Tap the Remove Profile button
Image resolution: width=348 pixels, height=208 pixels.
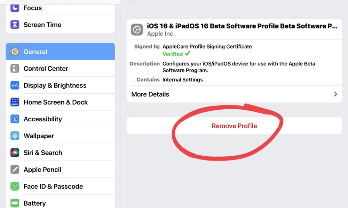[x=234, y=126]
